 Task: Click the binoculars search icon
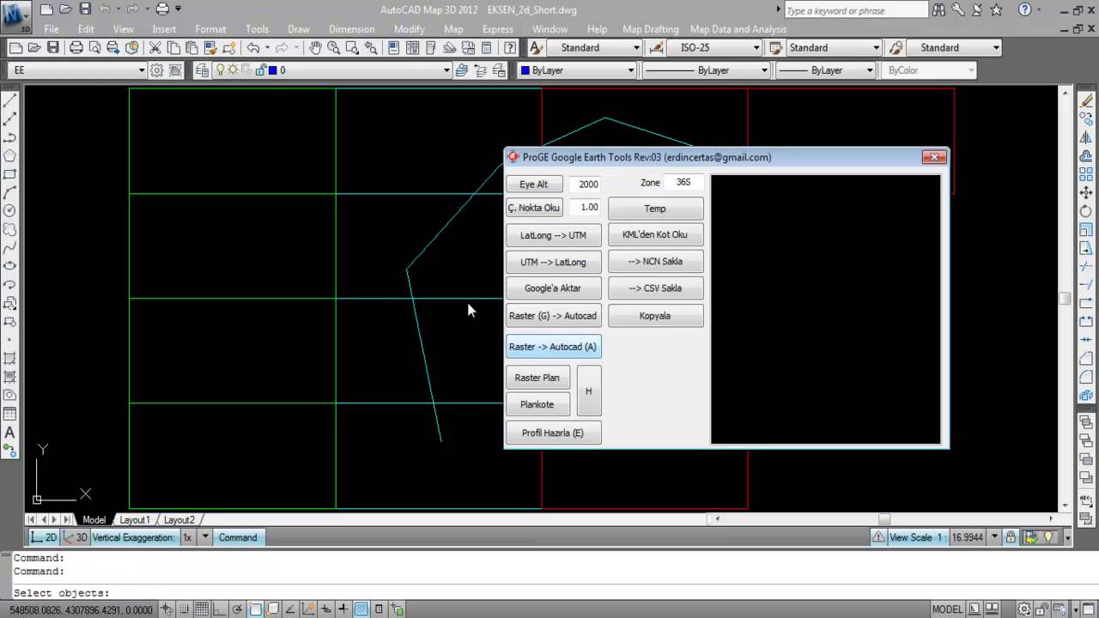(940, 10)
